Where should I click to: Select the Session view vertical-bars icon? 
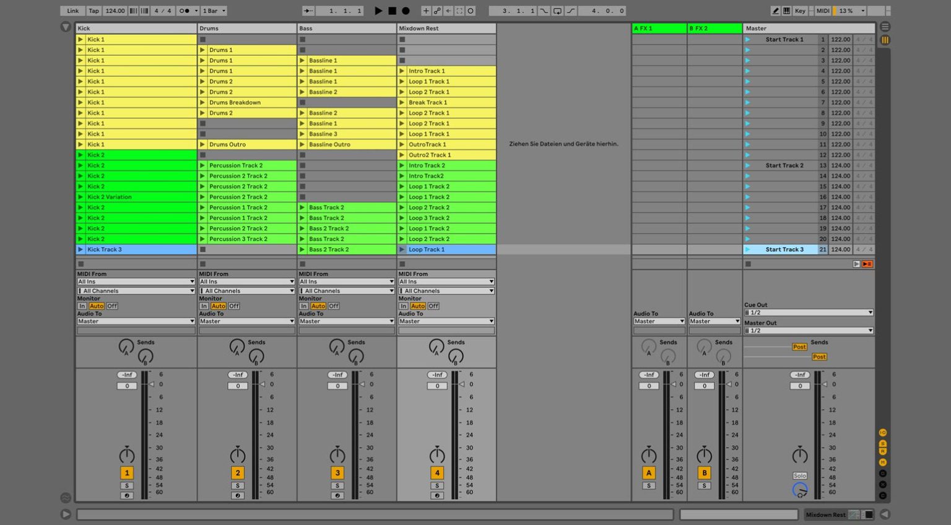(885, 40)
